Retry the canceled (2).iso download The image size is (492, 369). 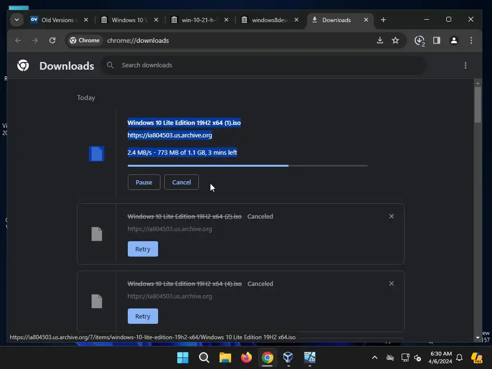(143, 249)
